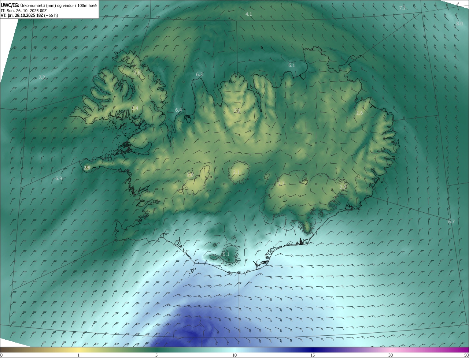Click the '2.0' value label on the glacier
Screen dimensions: 469x358
(x=190, y=175)
